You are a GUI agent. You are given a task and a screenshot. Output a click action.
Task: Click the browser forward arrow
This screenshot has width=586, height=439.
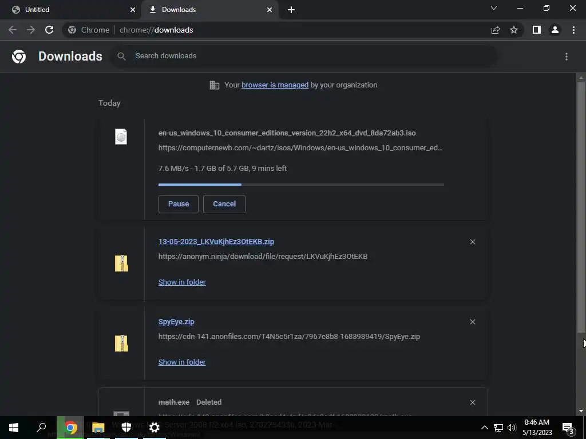[31, 30]
